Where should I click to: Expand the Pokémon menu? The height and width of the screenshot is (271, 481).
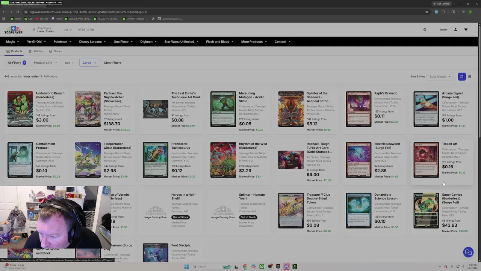pyautogui.click(x=62, y=42)
